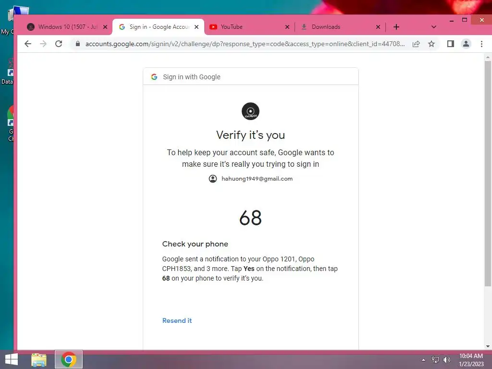Close the Sign in Google tab

(197, 27)
